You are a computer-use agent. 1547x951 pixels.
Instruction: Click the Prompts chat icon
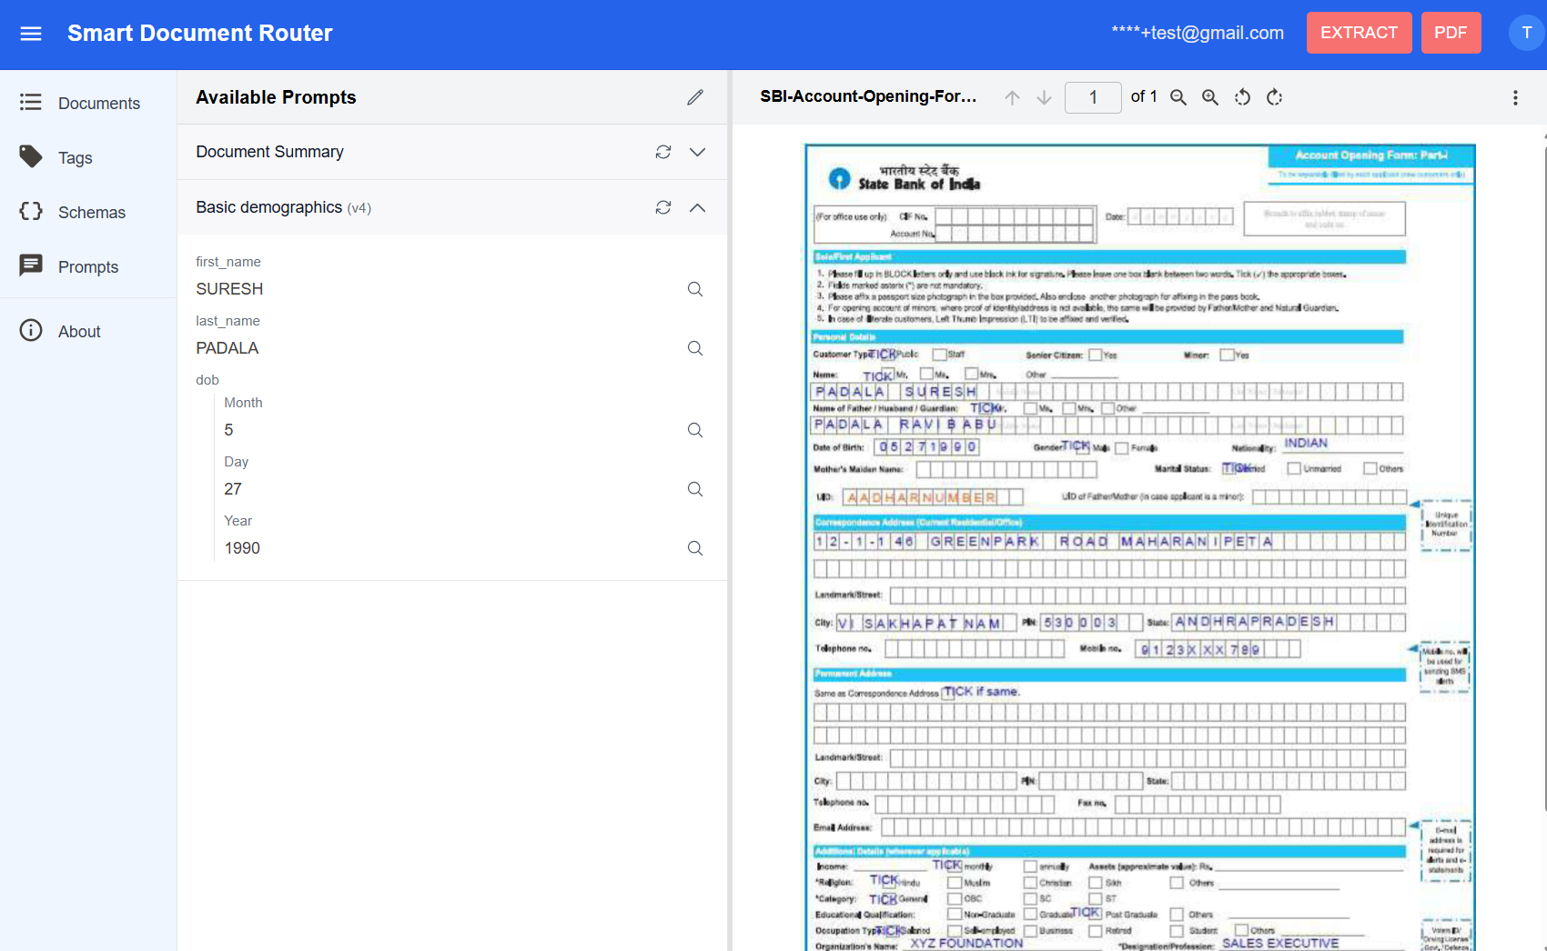point(31,265)
